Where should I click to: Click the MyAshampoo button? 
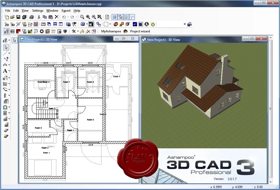111,31
